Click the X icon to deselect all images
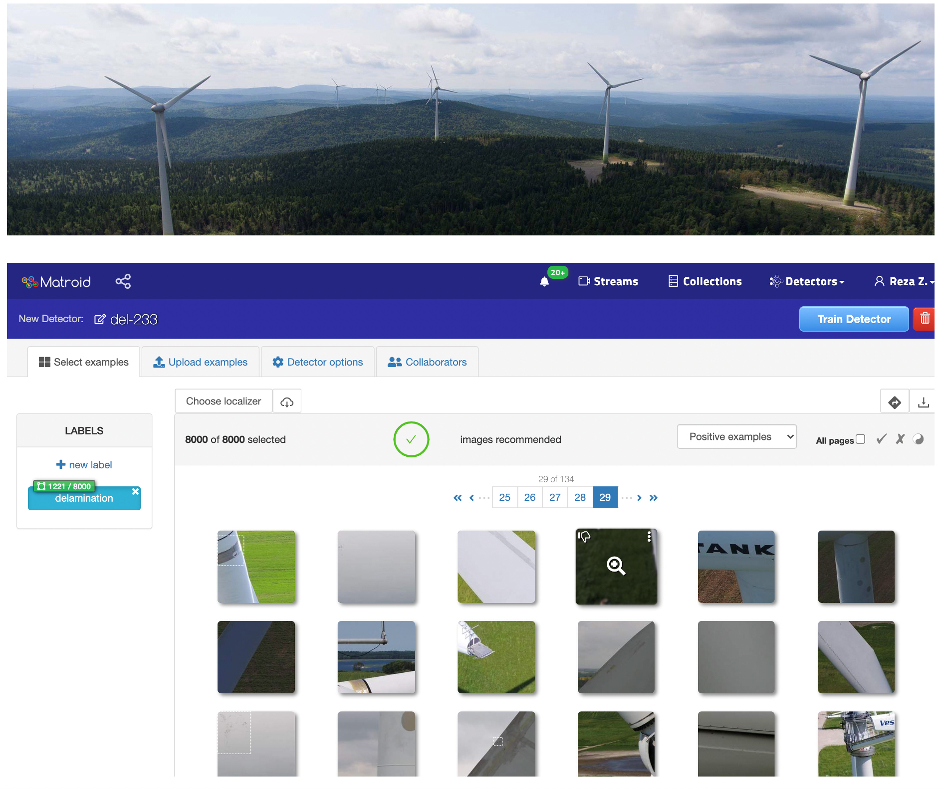946x789 pixels. click(x=900, y=439)
